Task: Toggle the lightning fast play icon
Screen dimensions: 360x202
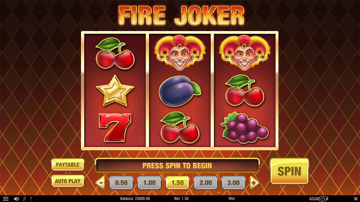Action: point(24,199)
